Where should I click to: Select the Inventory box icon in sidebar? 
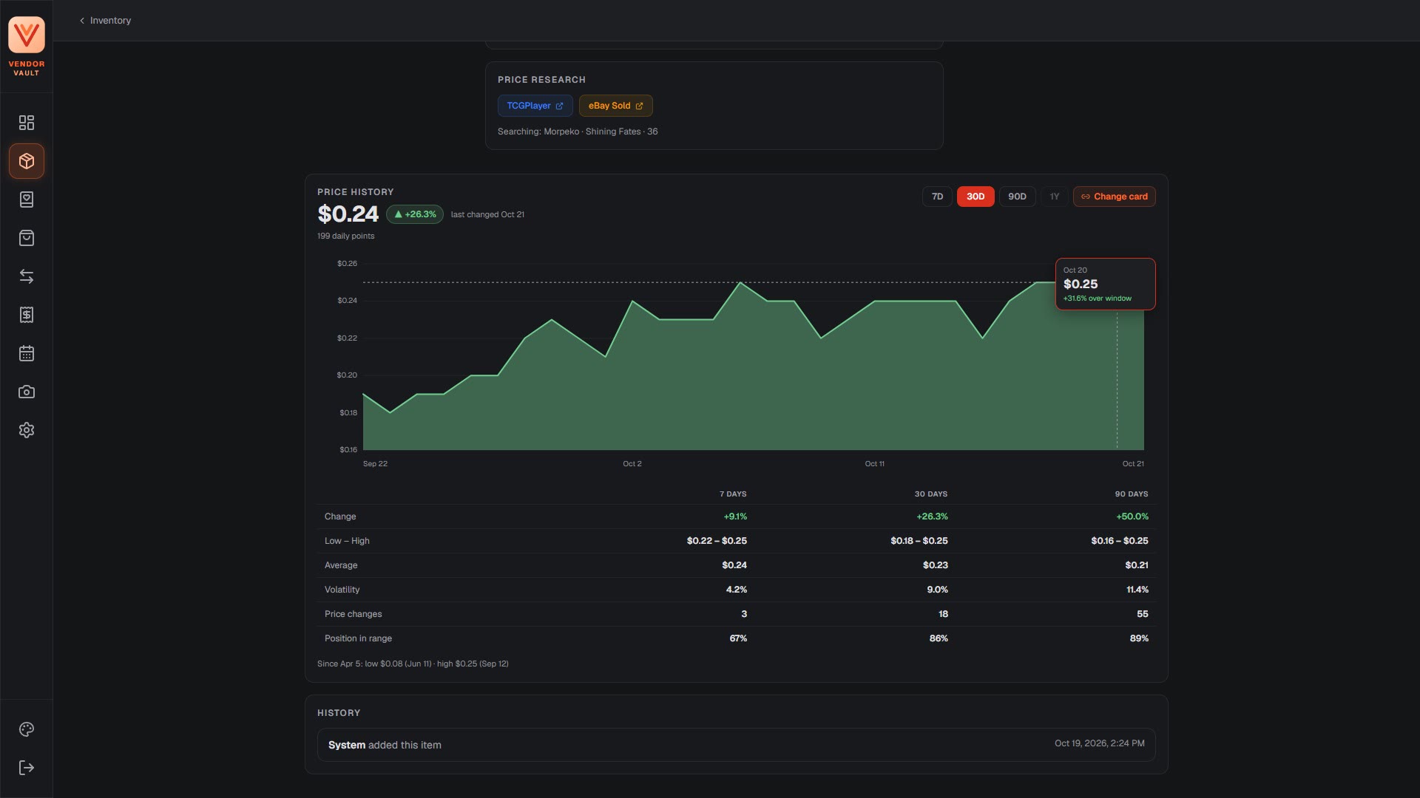coord(27,161)
